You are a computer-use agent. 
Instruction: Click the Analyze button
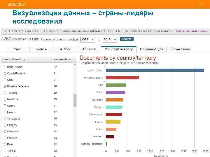pyautogui.click(x=127, y=39)
